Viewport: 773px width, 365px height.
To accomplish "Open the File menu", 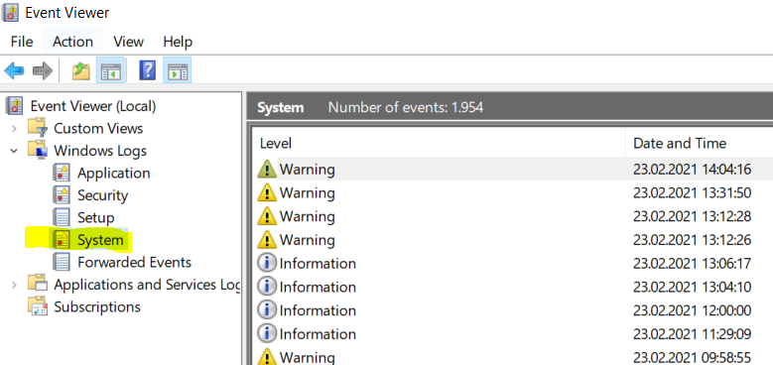I will coord(22,42).
